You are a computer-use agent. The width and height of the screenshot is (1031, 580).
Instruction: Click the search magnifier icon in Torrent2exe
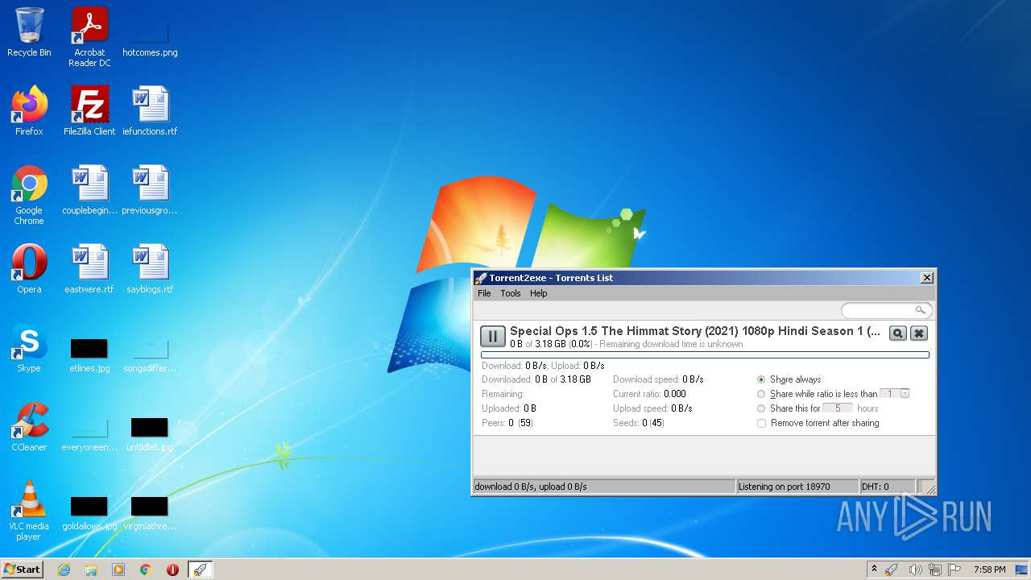(920, 310)
